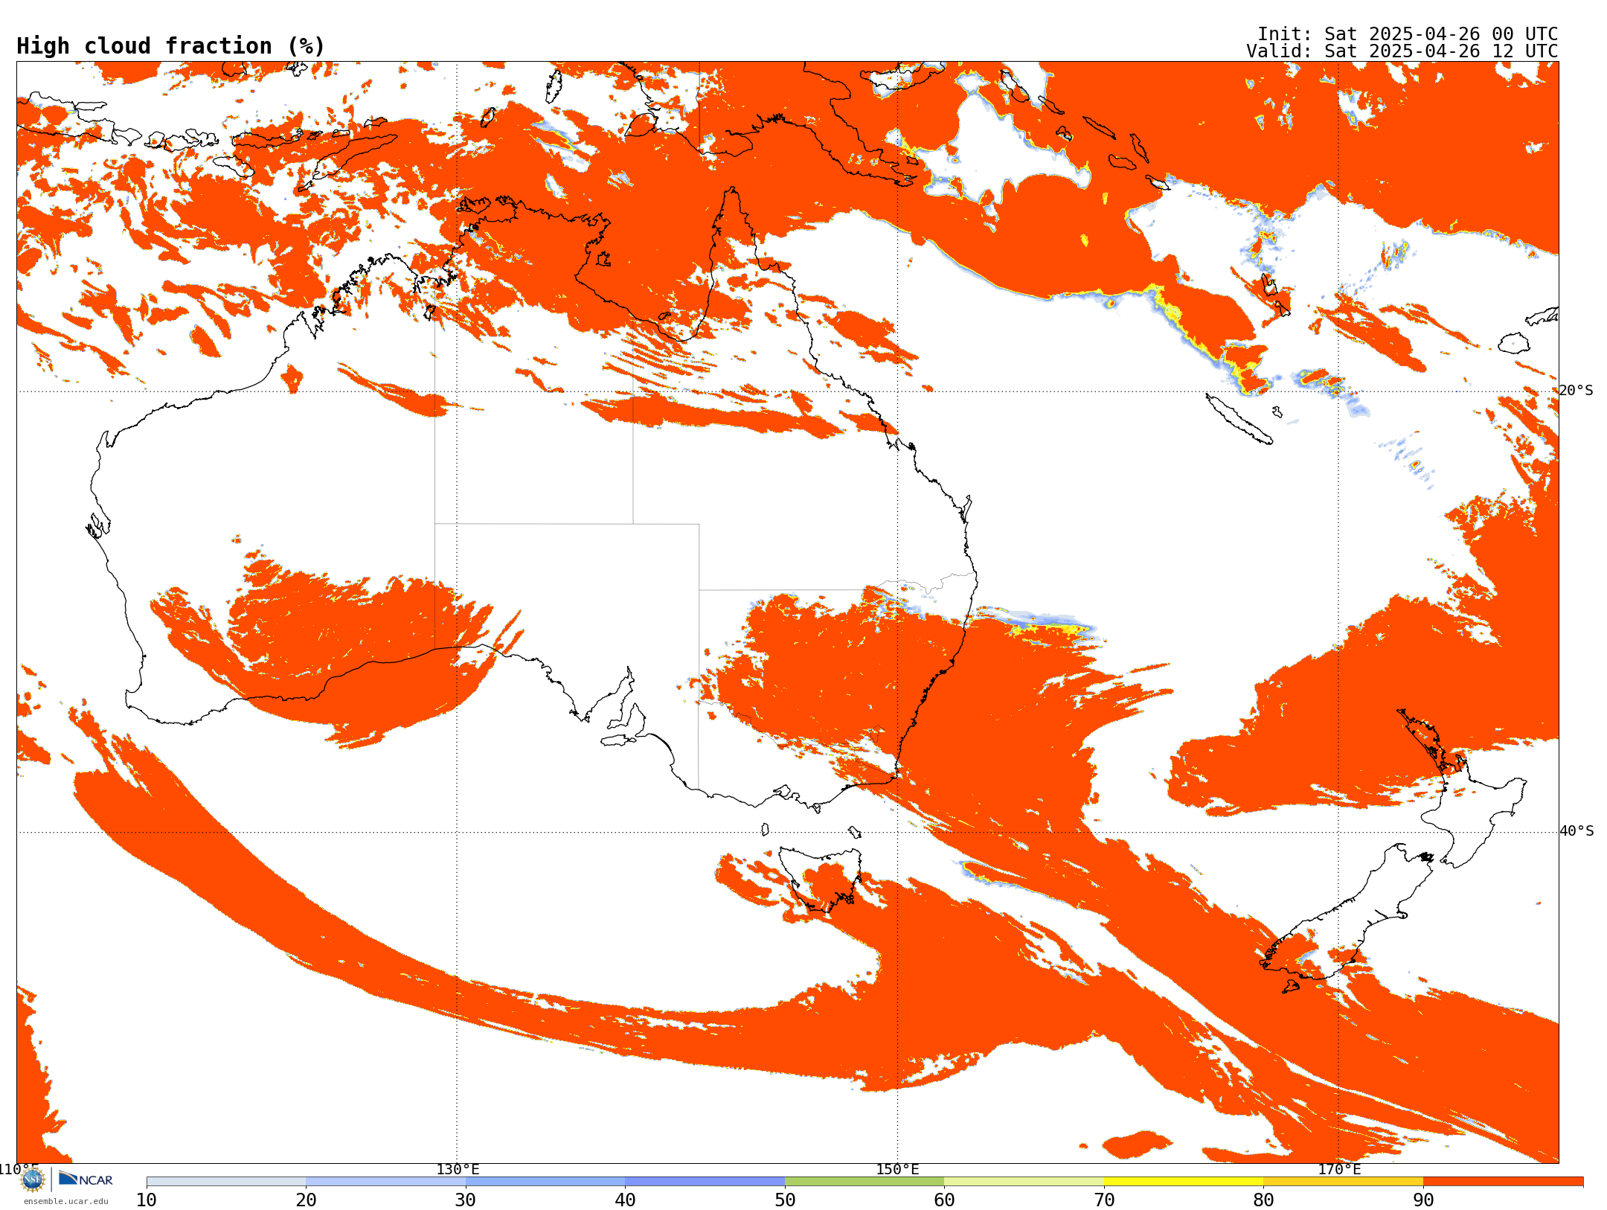Image resolution: width=1607 pixels, height=1210 pixels.
Task: Click the colorbar tick label 80
Action: pyautogui.click(x=1263, y=1200)
